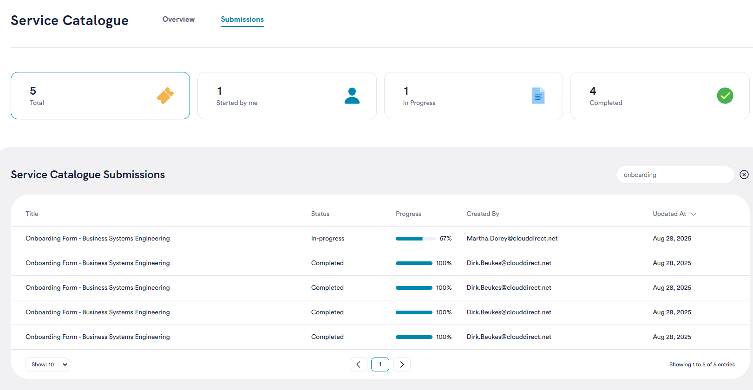Go to the next page of submissions
Viewport: 753px width, 390px height.
point(402,364)
